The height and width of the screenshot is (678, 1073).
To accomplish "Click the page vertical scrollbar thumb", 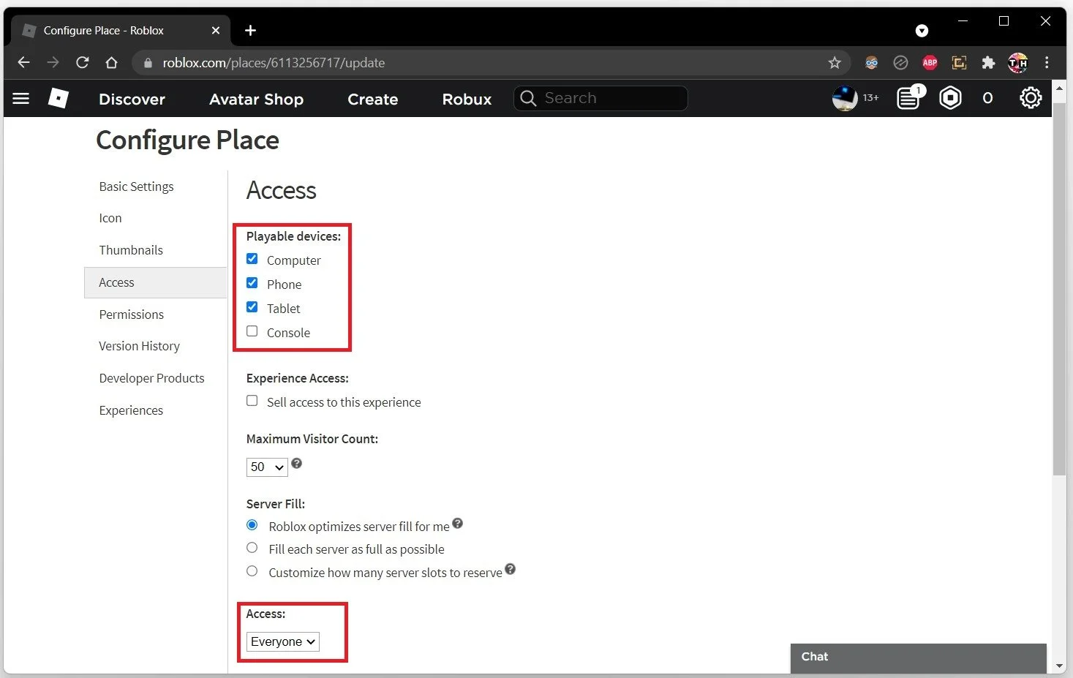I will (1058, 289).
